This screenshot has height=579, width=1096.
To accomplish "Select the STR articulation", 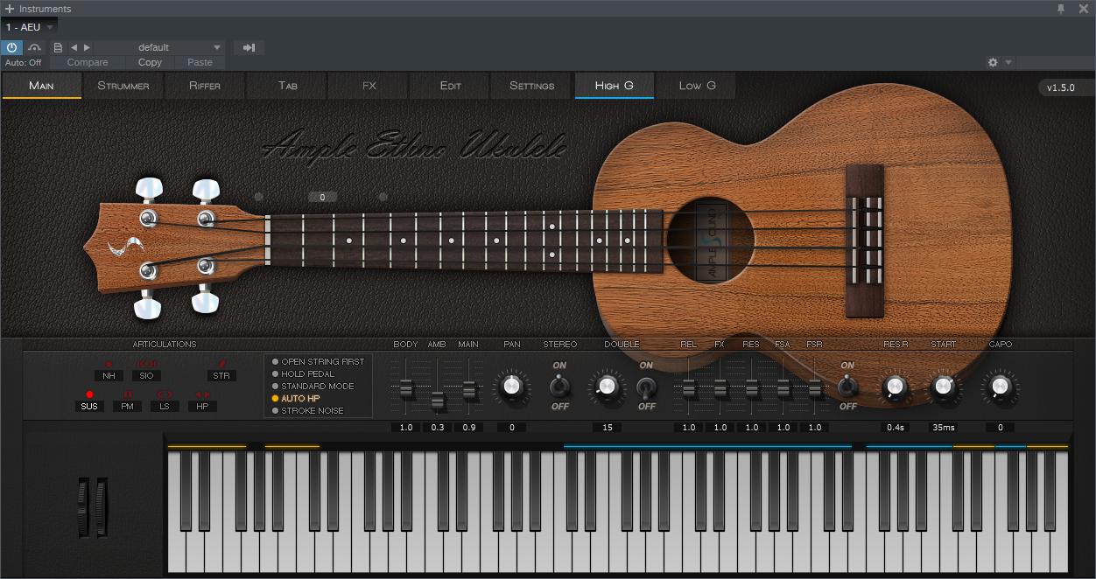I will click(x=222, y=375).
